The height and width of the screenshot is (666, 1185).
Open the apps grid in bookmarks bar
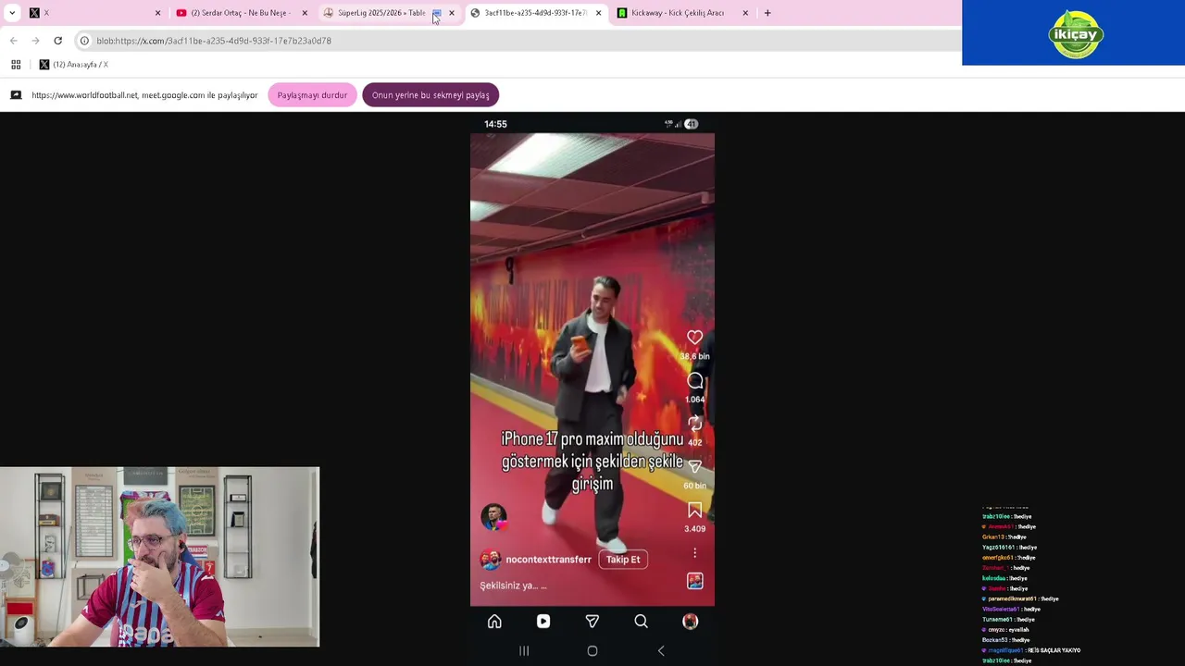tap(16, 65)
